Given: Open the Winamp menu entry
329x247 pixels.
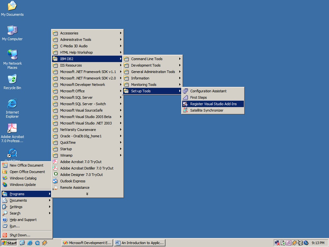Looking at the screenshot, I should (87, 155).
